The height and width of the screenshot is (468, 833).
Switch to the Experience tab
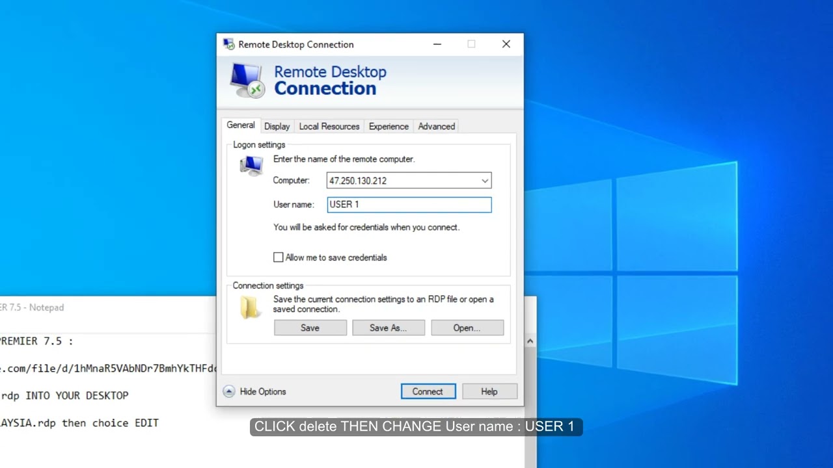click(389, 126)
